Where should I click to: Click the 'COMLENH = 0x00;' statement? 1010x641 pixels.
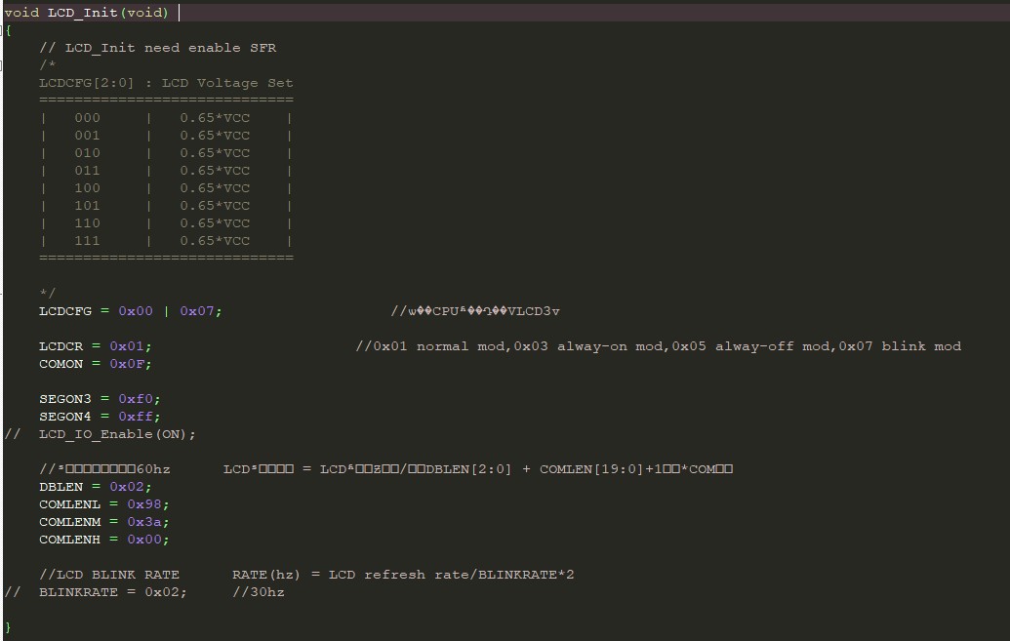pyautogui.click(x=104, y=540)
